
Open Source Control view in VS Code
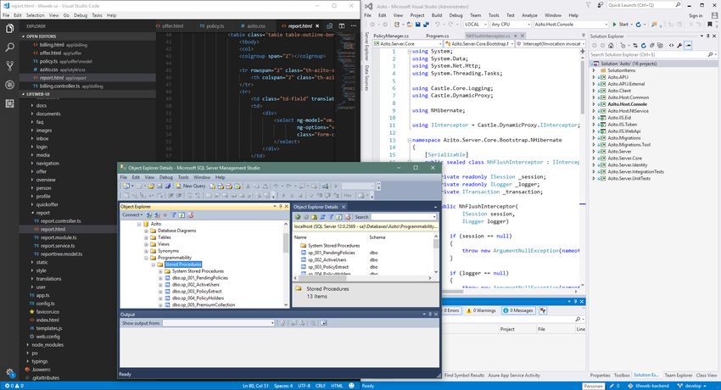(x=9, y=66)
